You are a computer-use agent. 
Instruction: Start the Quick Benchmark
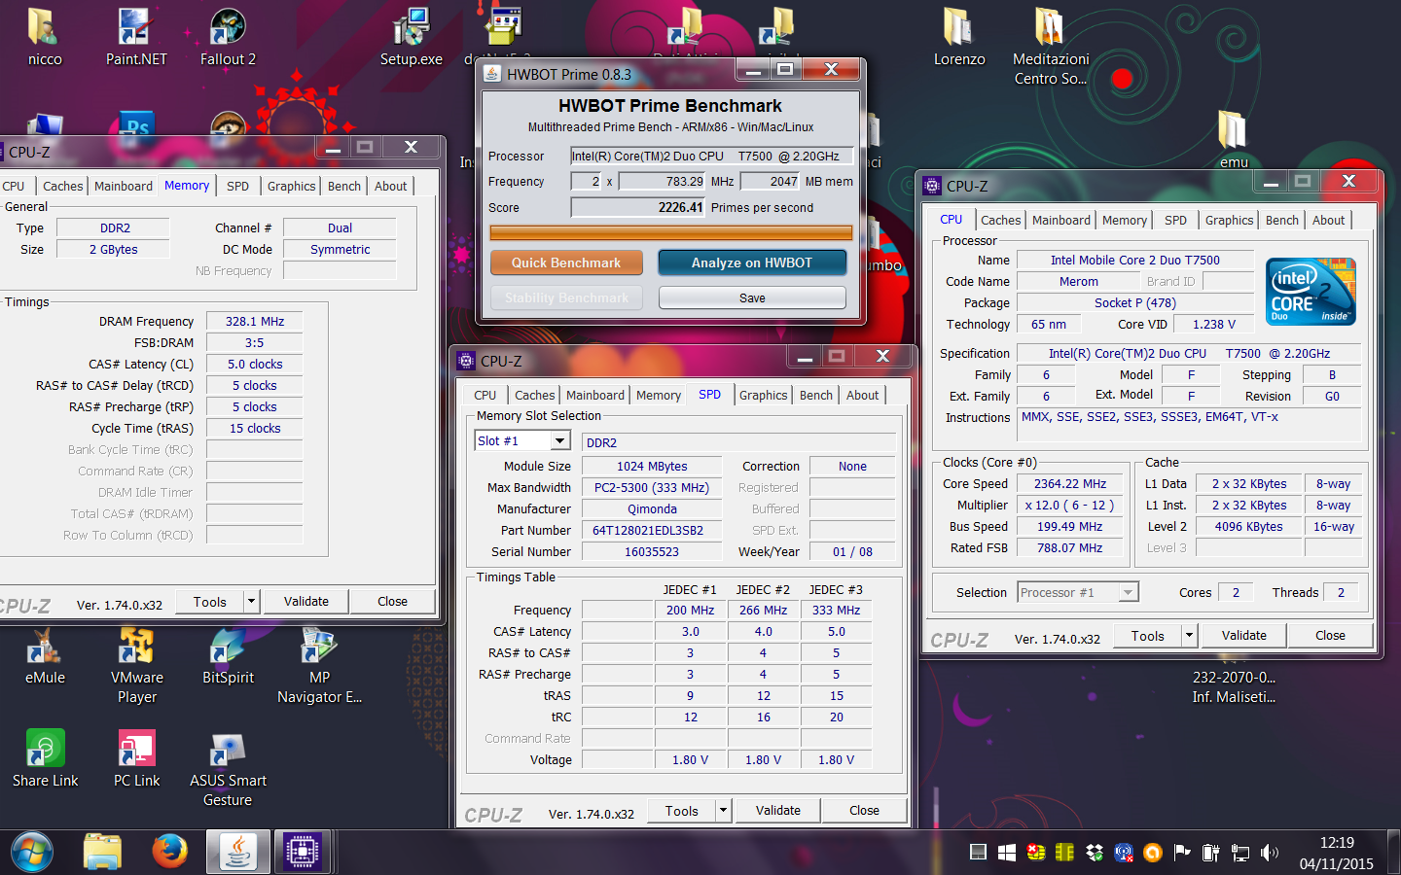click(x=565, y=262)
